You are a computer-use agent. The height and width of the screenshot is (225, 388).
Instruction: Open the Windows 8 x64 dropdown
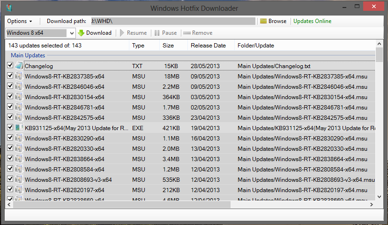click(x=72, y=33)
